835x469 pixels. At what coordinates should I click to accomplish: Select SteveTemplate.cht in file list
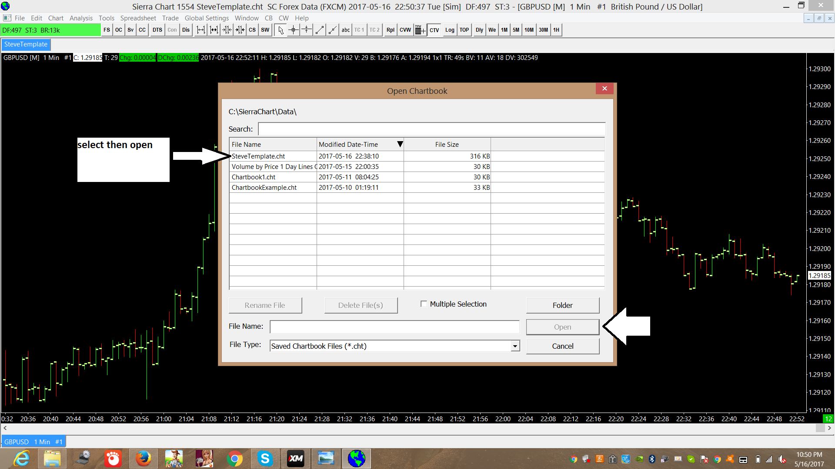click(x=258, y=156)
